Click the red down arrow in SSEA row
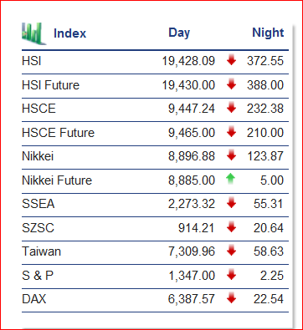The image size is (303, 330). 231,203
